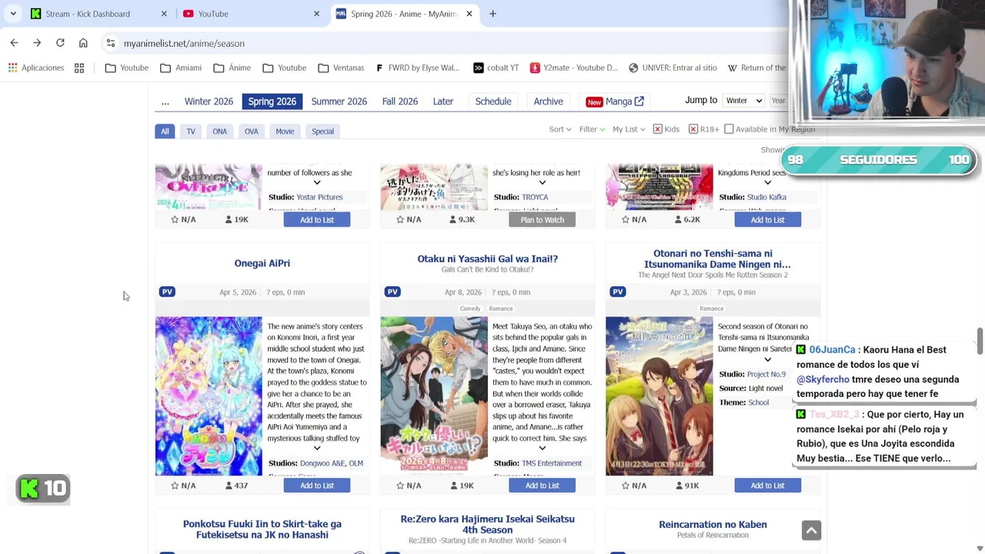
Task: Open the Re:Zero kara Hajimeru Isekai Seikatsu title link
Action: (x=488, y=524)
